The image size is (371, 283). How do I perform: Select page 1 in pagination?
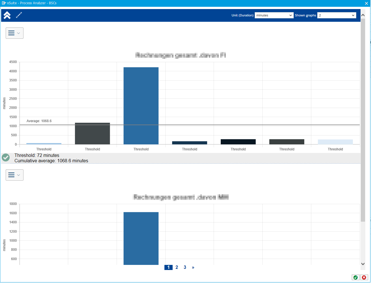point(168,267)
